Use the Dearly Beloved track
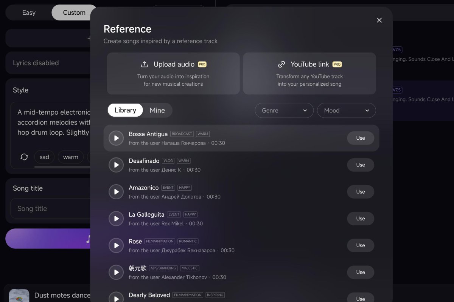454x302 pixels. (x=360, y=298)
